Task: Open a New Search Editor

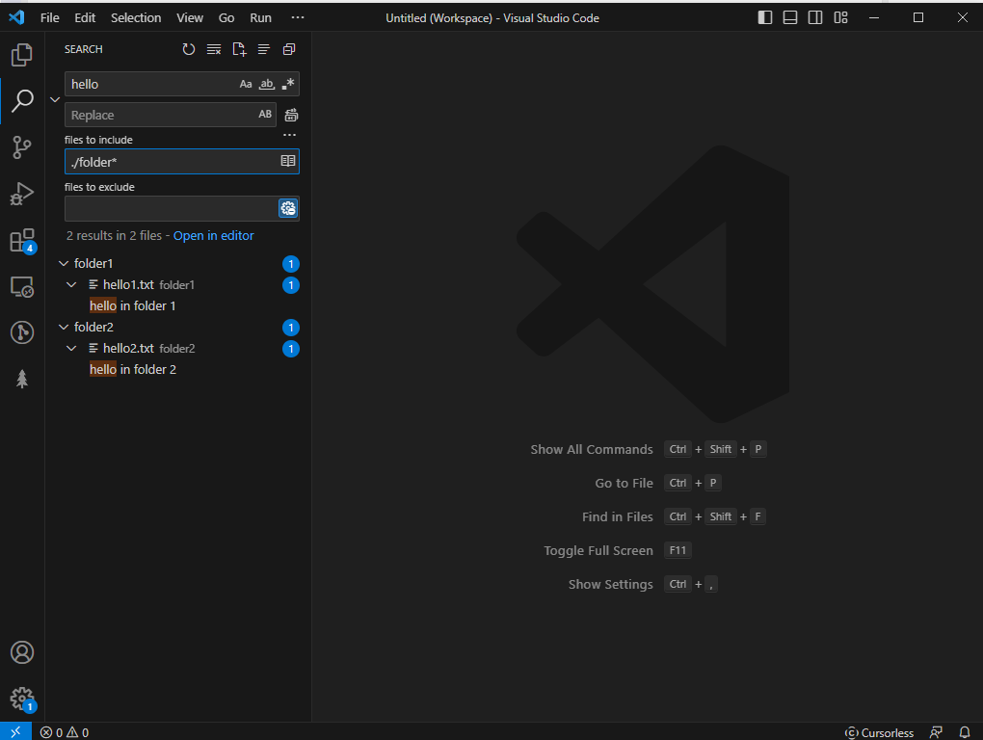Action: click(x=238, y=49)
